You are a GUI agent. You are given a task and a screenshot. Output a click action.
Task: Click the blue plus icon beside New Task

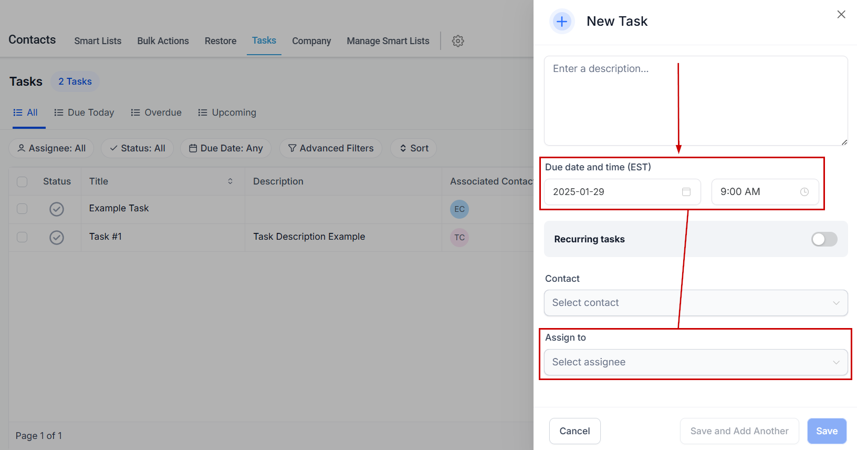562,22
